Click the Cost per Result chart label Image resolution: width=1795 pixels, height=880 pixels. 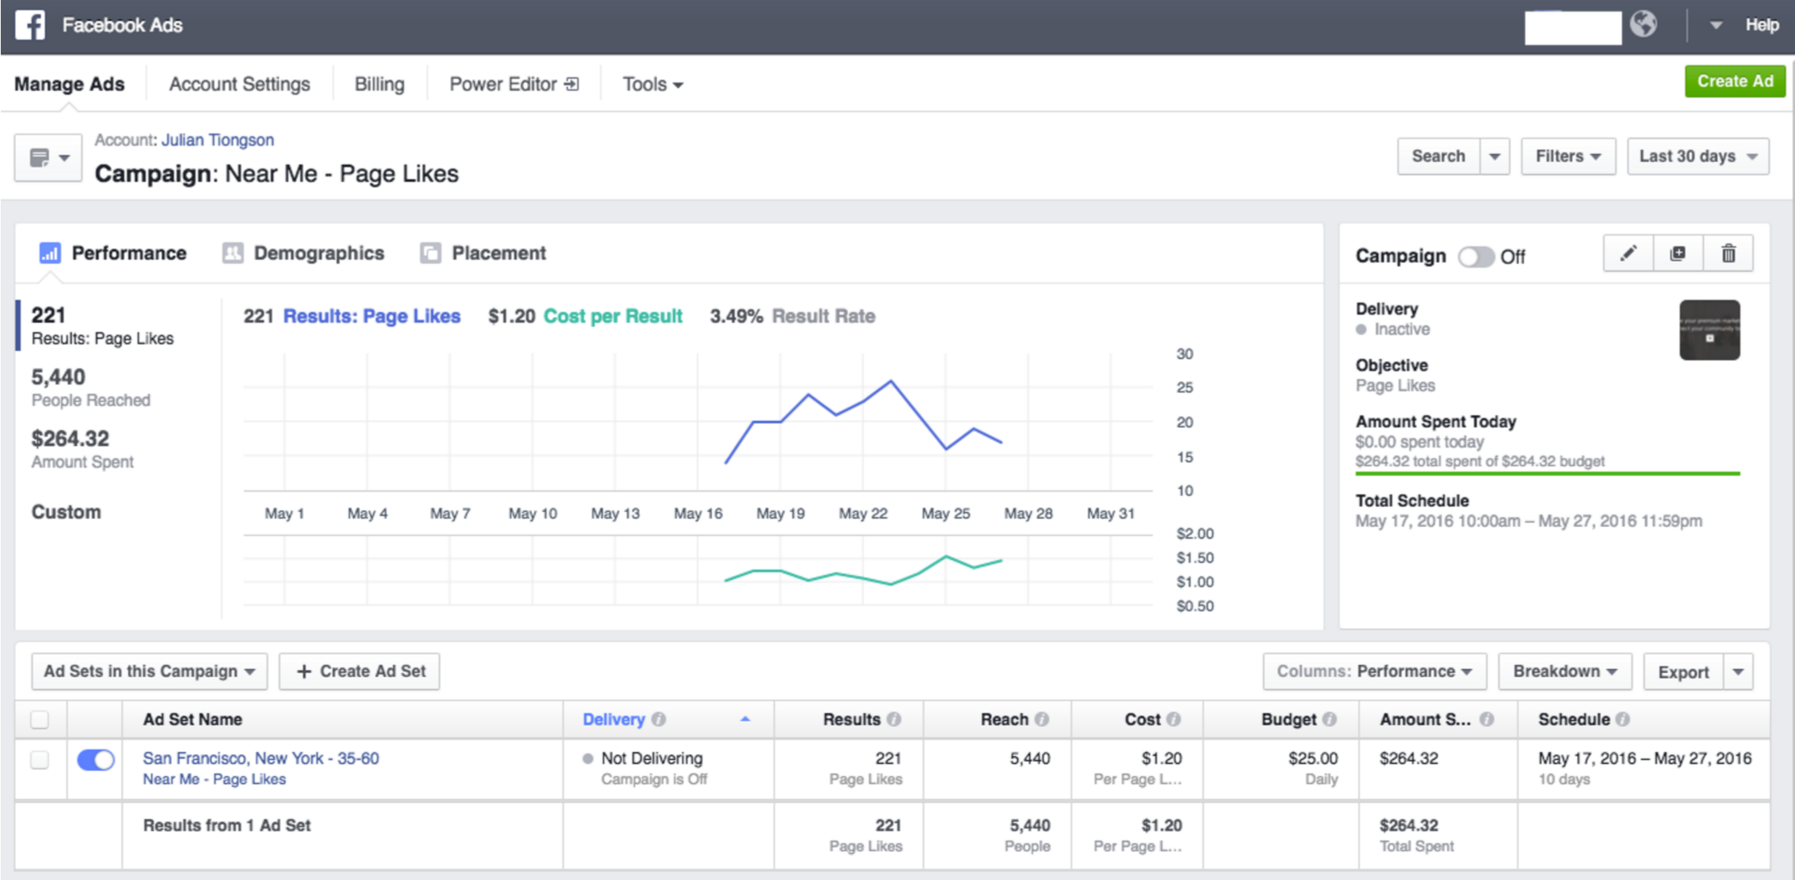coord(612,316)
